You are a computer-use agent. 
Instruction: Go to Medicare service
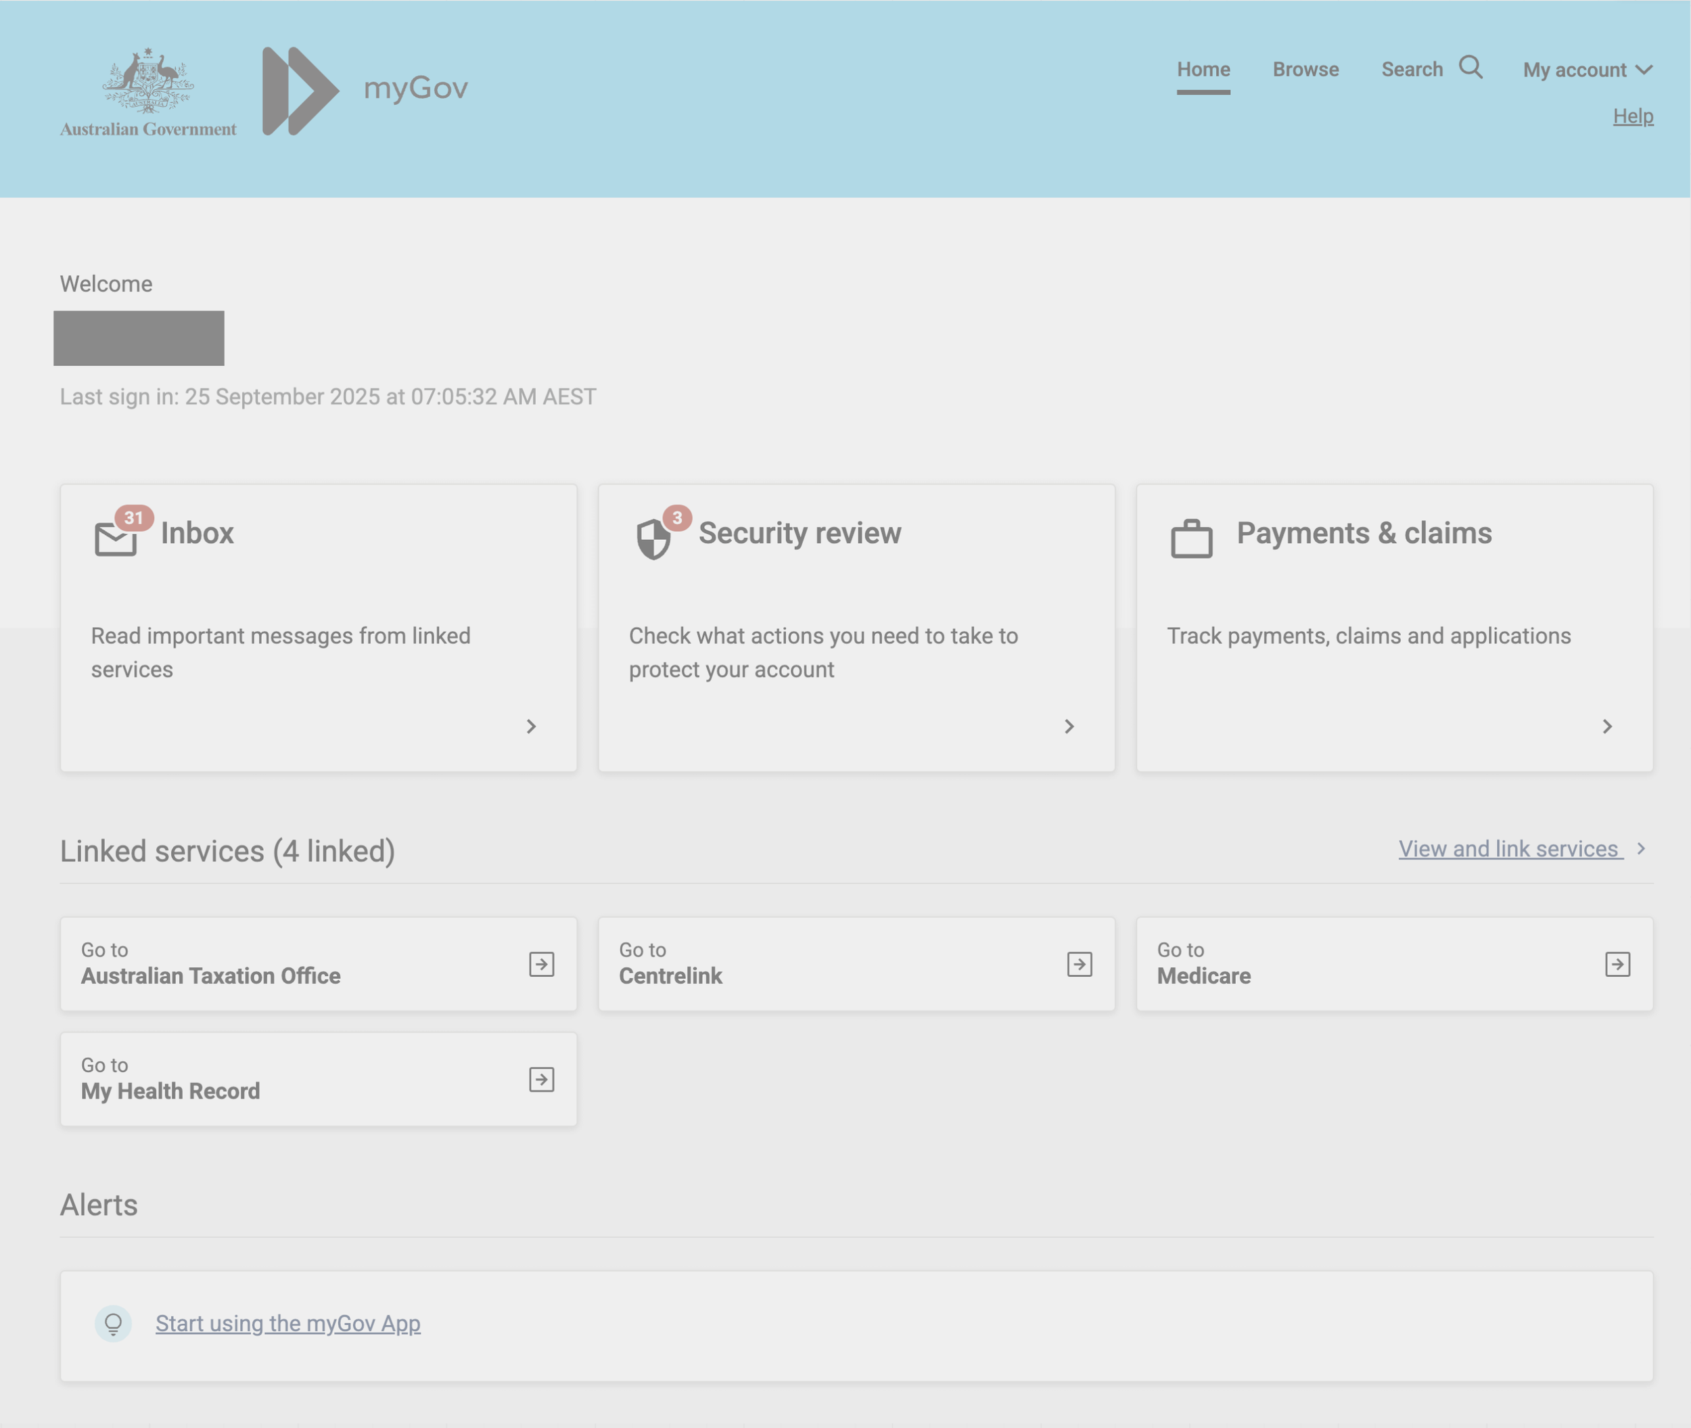(1395, 964)
